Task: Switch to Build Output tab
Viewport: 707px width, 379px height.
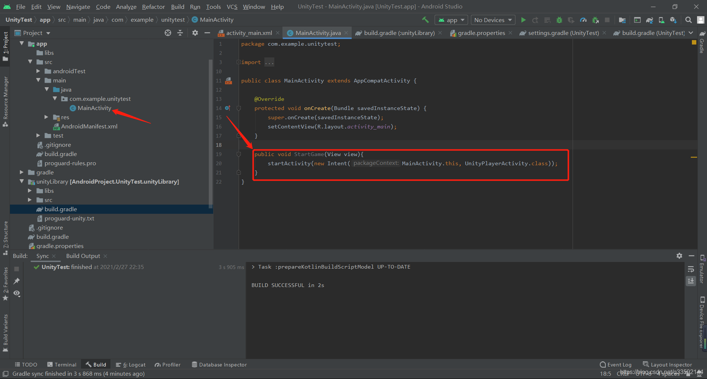Action: tap(83, 256)
